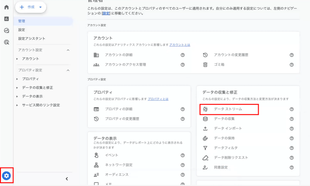310x186 pixels.
Task: Collapse the プロパティ設定 section
Action: coord(68,70)
